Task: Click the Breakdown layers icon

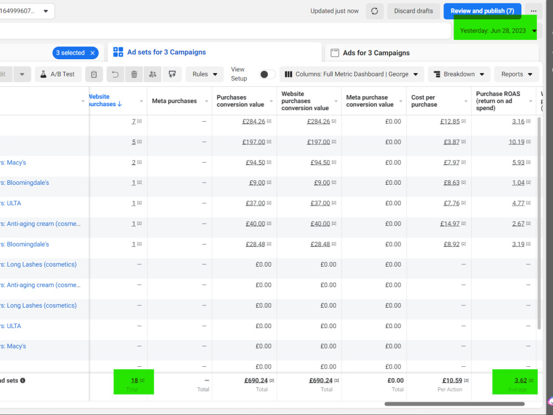Action: [437, 74]
